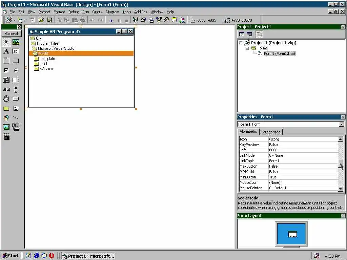
Task: Select the FileListBox control tool
Action: pos(16,108)
